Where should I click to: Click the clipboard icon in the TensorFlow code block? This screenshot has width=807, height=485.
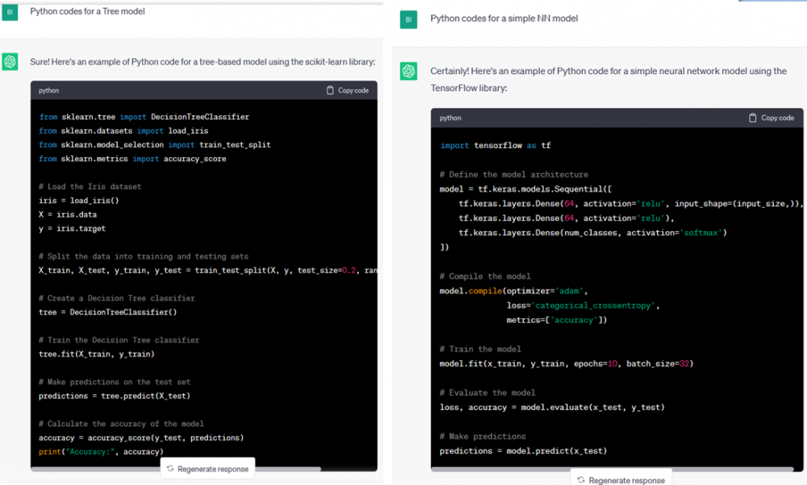[753, 118]
